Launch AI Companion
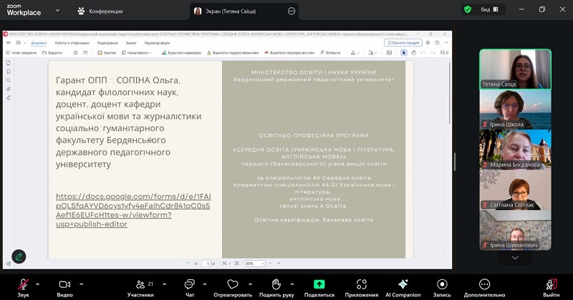Image resolution: width=573 pixels, height=300 pixels. tap(403, 284)
